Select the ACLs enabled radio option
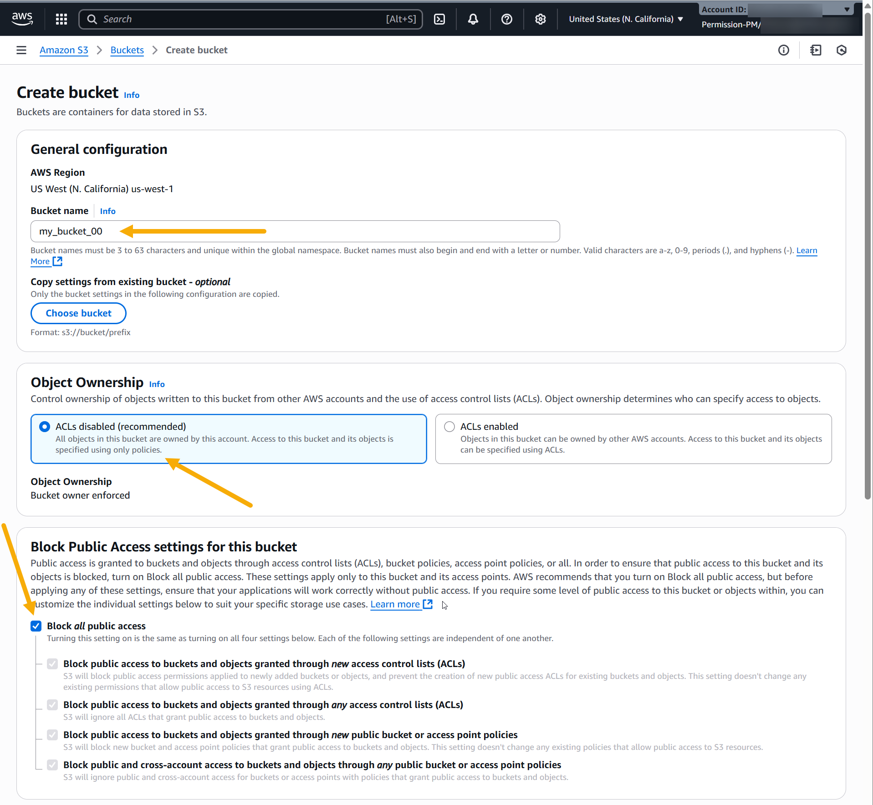 tap(449, 427)
